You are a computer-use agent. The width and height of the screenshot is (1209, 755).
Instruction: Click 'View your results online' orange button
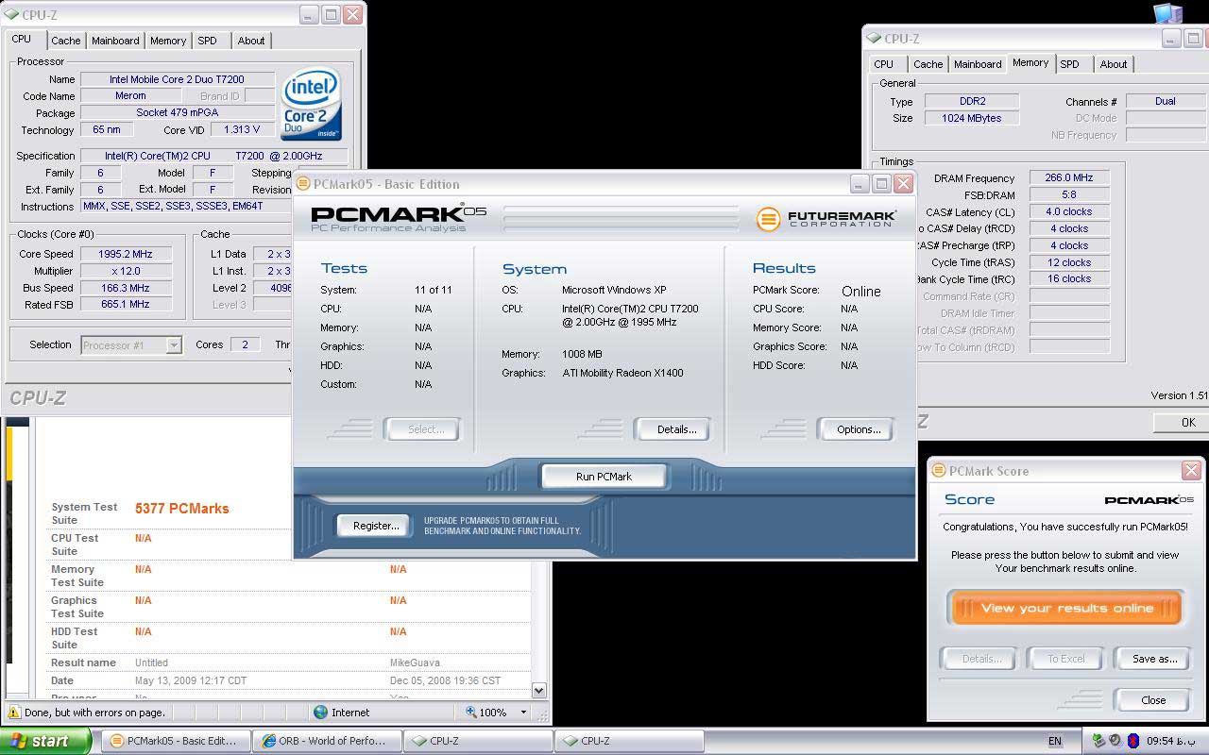[1066, 609]
